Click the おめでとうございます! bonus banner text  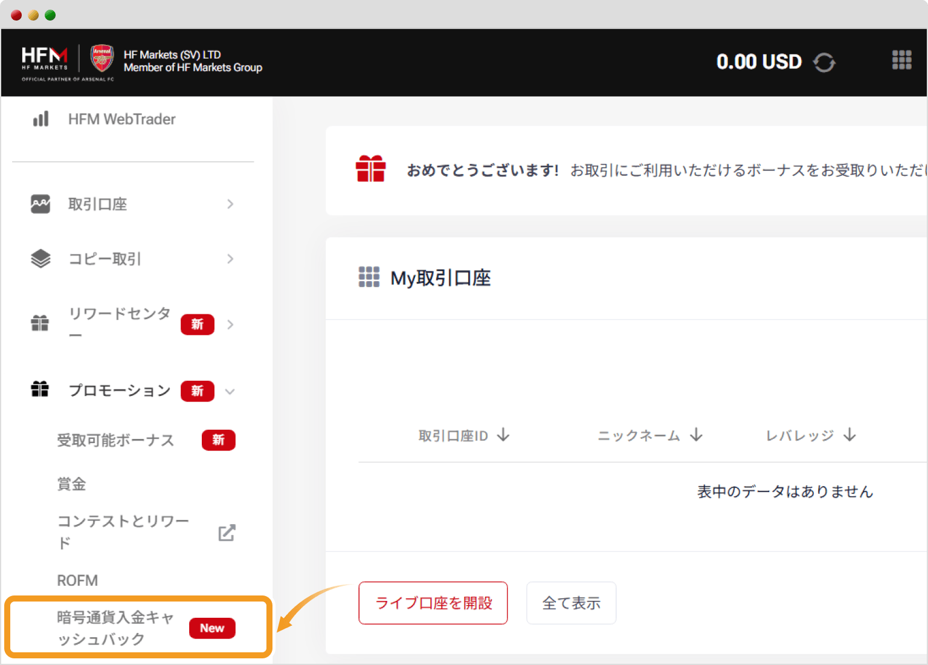tap(482, 170)
